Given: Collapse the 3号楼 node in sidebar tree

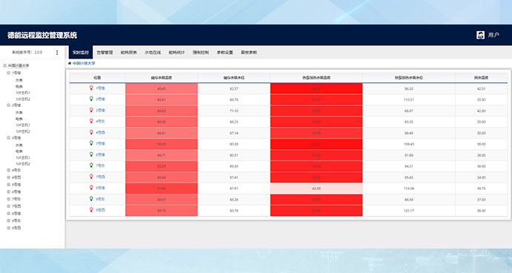Looking at the screenshot, I should coord(9,138).
